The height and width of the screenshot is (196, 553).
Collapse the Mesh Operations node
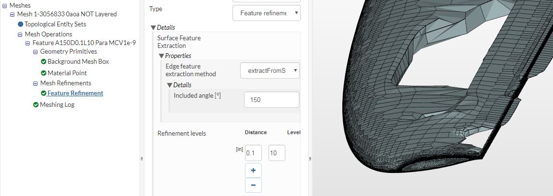coord(20,35)
